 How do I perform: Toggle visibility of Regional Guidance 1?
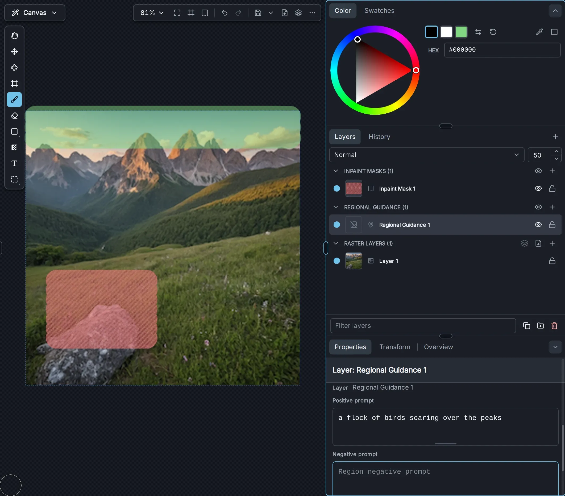[x=538, y=225]
